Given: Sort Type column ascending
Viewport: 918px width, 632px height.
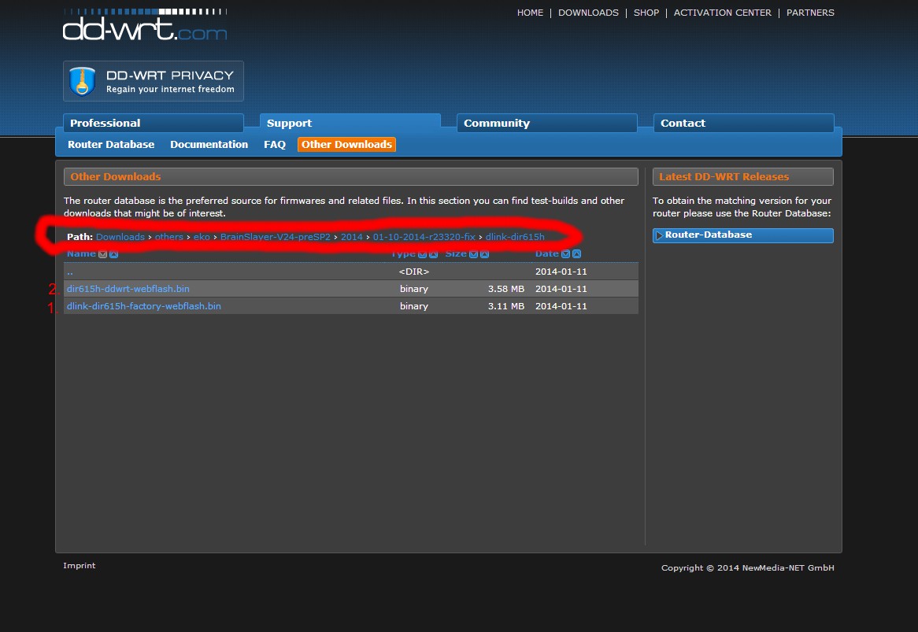Looking at the screenshot, I should (x=433, y=254).
